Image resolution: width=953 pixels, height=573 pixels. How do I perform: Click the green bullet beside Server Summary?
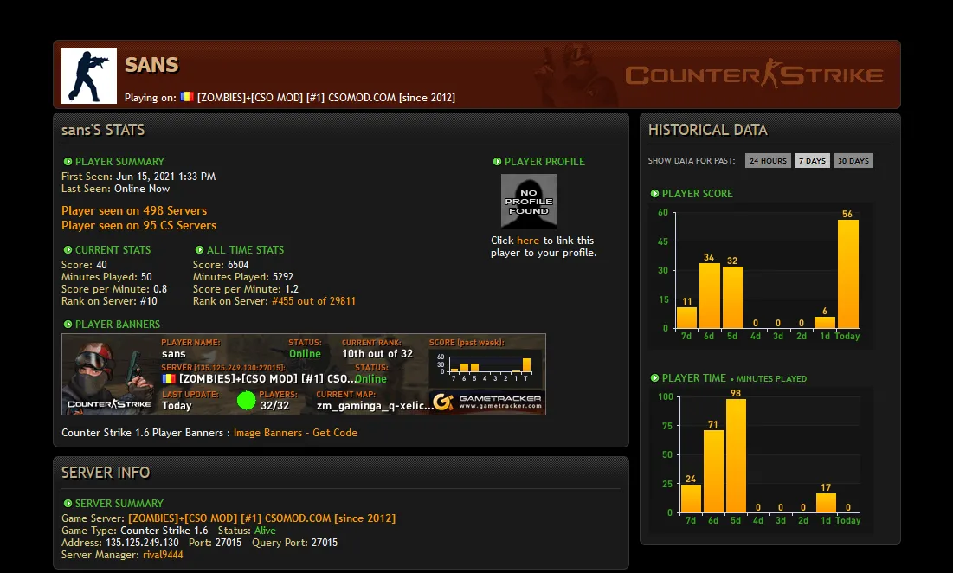(x=68, y=503)
